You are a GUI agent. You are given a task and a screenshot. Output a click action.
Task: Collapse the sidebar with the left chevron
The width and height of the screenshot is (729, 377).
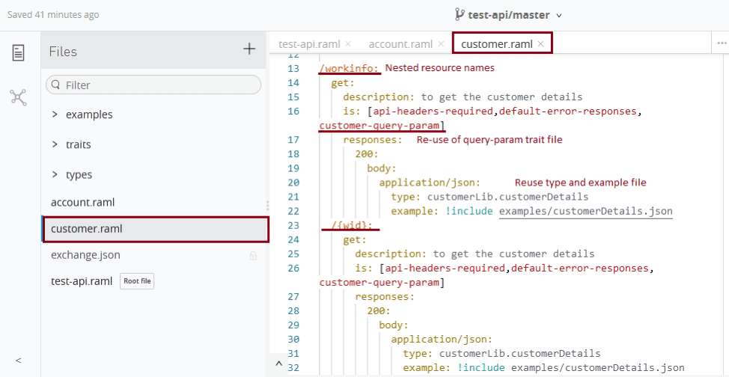click(x=19, y=361)
